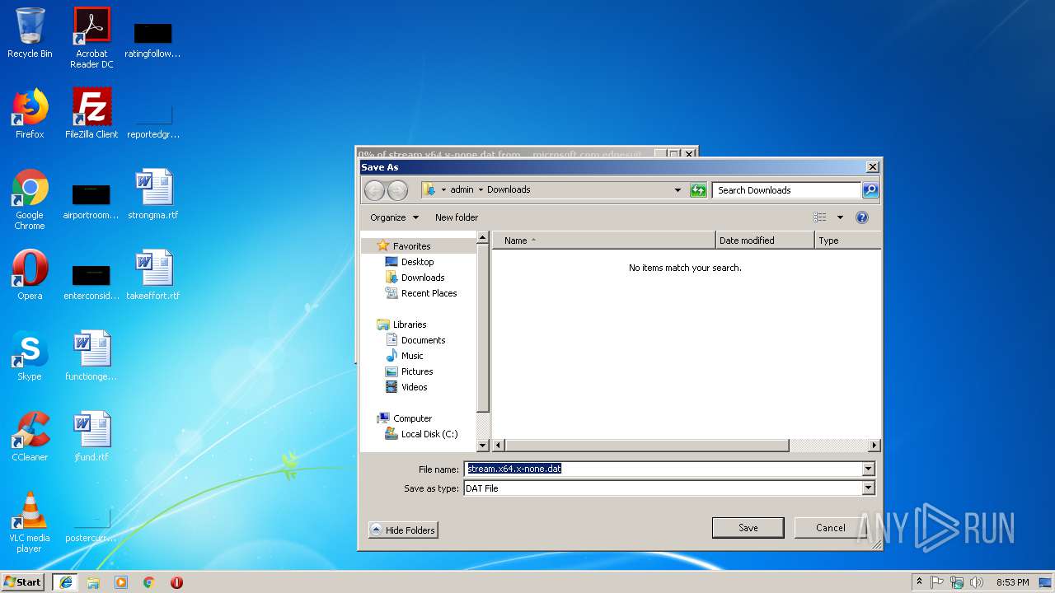Click the Downloads breadcrumb segment
The width and height of the screenshot is (1055, 593).
(x=509, y=189)
